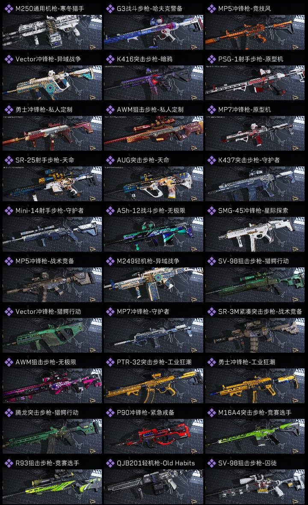The width and height of the screenshot is (308, 505).
Task: Pick the pink AWM狙击步枪-无极限 skin image
Action: click(52, 386)
